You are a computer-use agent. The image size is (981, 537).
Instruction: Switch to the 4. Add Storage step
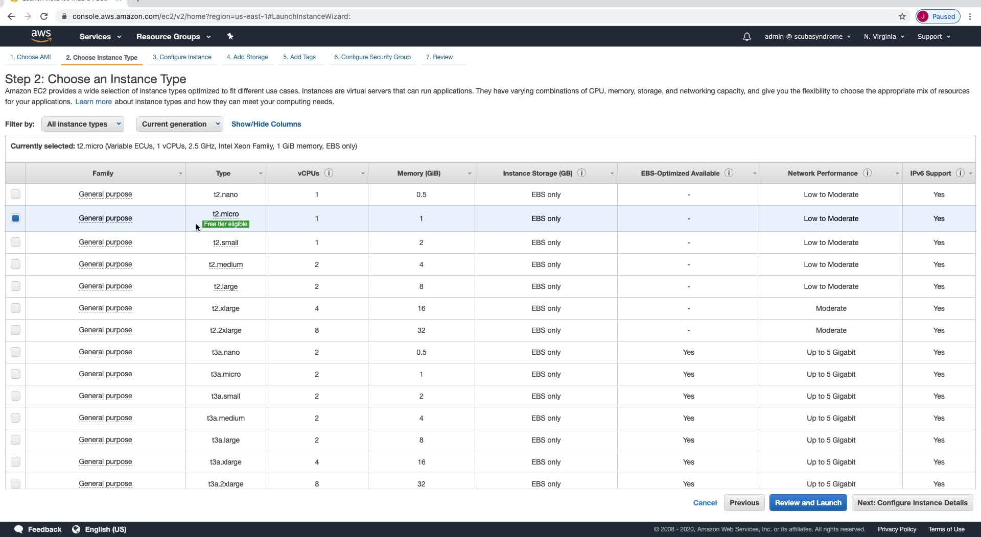pos(247,57)
